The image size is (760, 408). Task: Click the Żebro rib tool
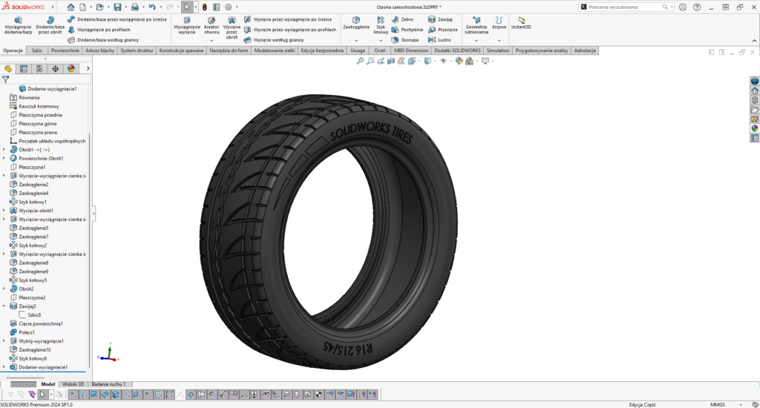click(402, 19)
